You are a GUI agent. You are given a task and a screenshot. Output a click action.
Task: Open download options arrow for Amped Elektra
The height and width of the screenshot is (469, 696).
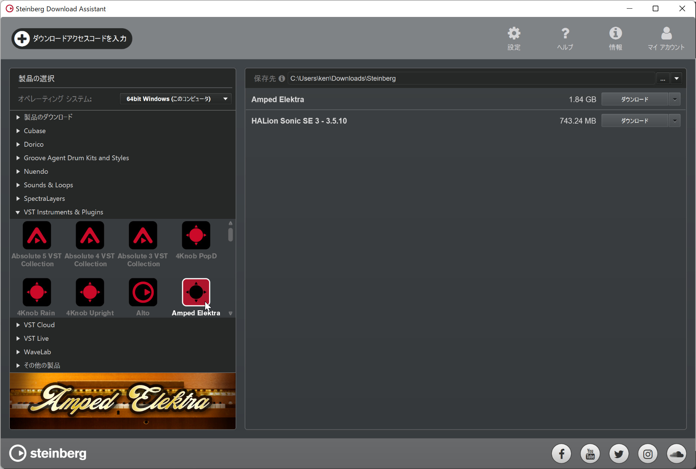(x=675, y=99)
